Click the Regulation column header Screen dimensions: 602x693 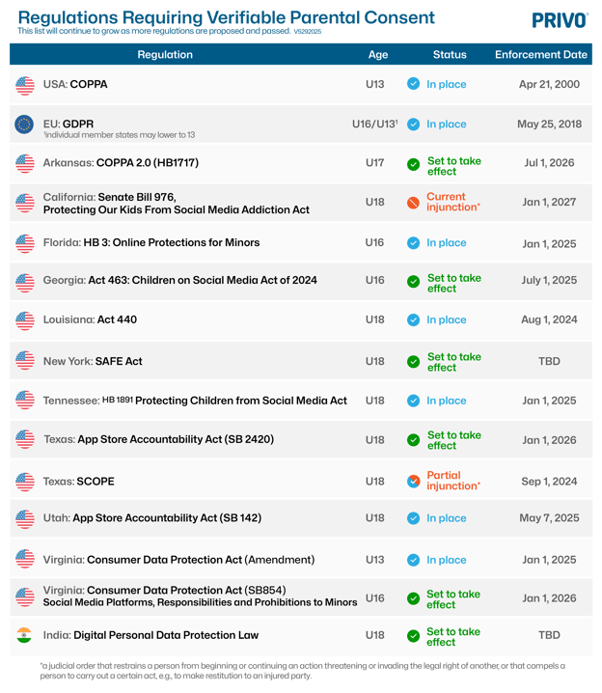tap(165, 54)
